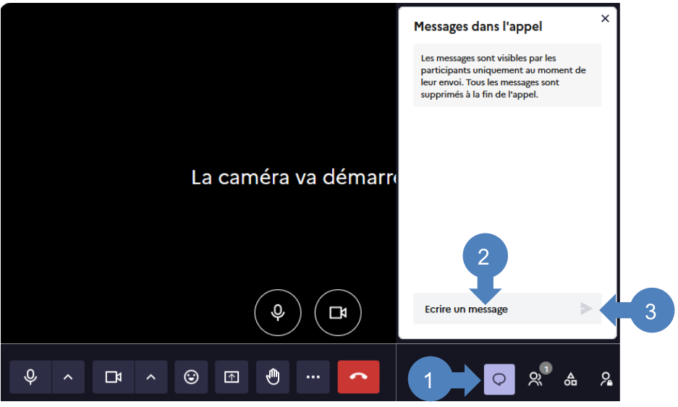Hang up with the red phone button

tap(358, 377)
